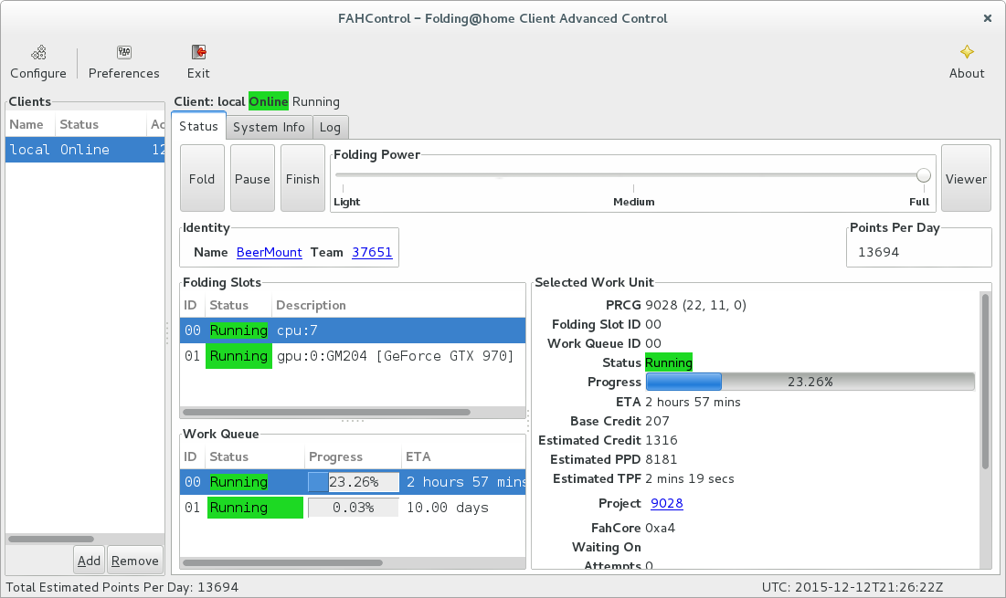Click Folding Slots Status column header

coord(238,305)
